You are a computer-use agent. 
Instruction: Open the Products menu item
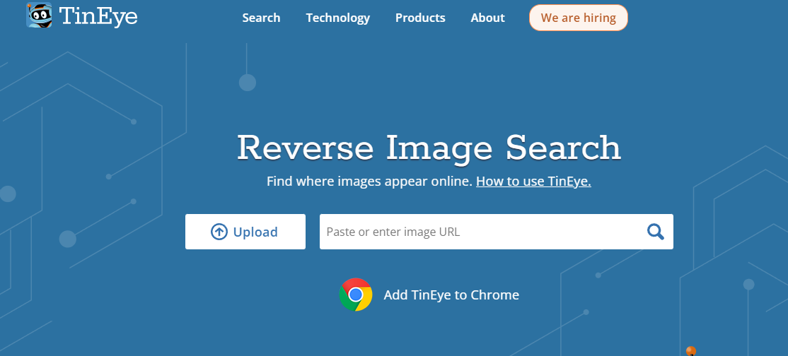pyautogui.click(x=420, y=18)
